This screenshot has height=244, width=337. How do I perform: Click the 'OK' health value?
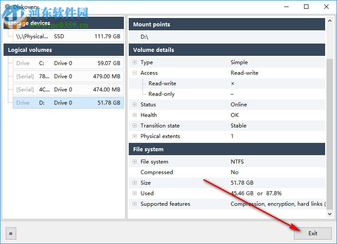click(x=235, y=115)
